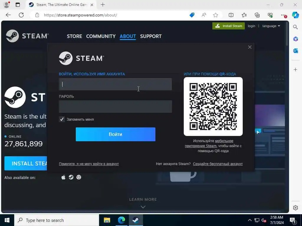
Task: Open Edge Settings and more menu
Action: [283, 15]
